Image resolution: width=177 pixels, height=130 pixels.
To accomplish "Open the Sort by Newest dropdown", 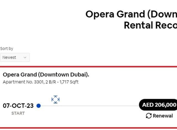I will tap(15, 57).
